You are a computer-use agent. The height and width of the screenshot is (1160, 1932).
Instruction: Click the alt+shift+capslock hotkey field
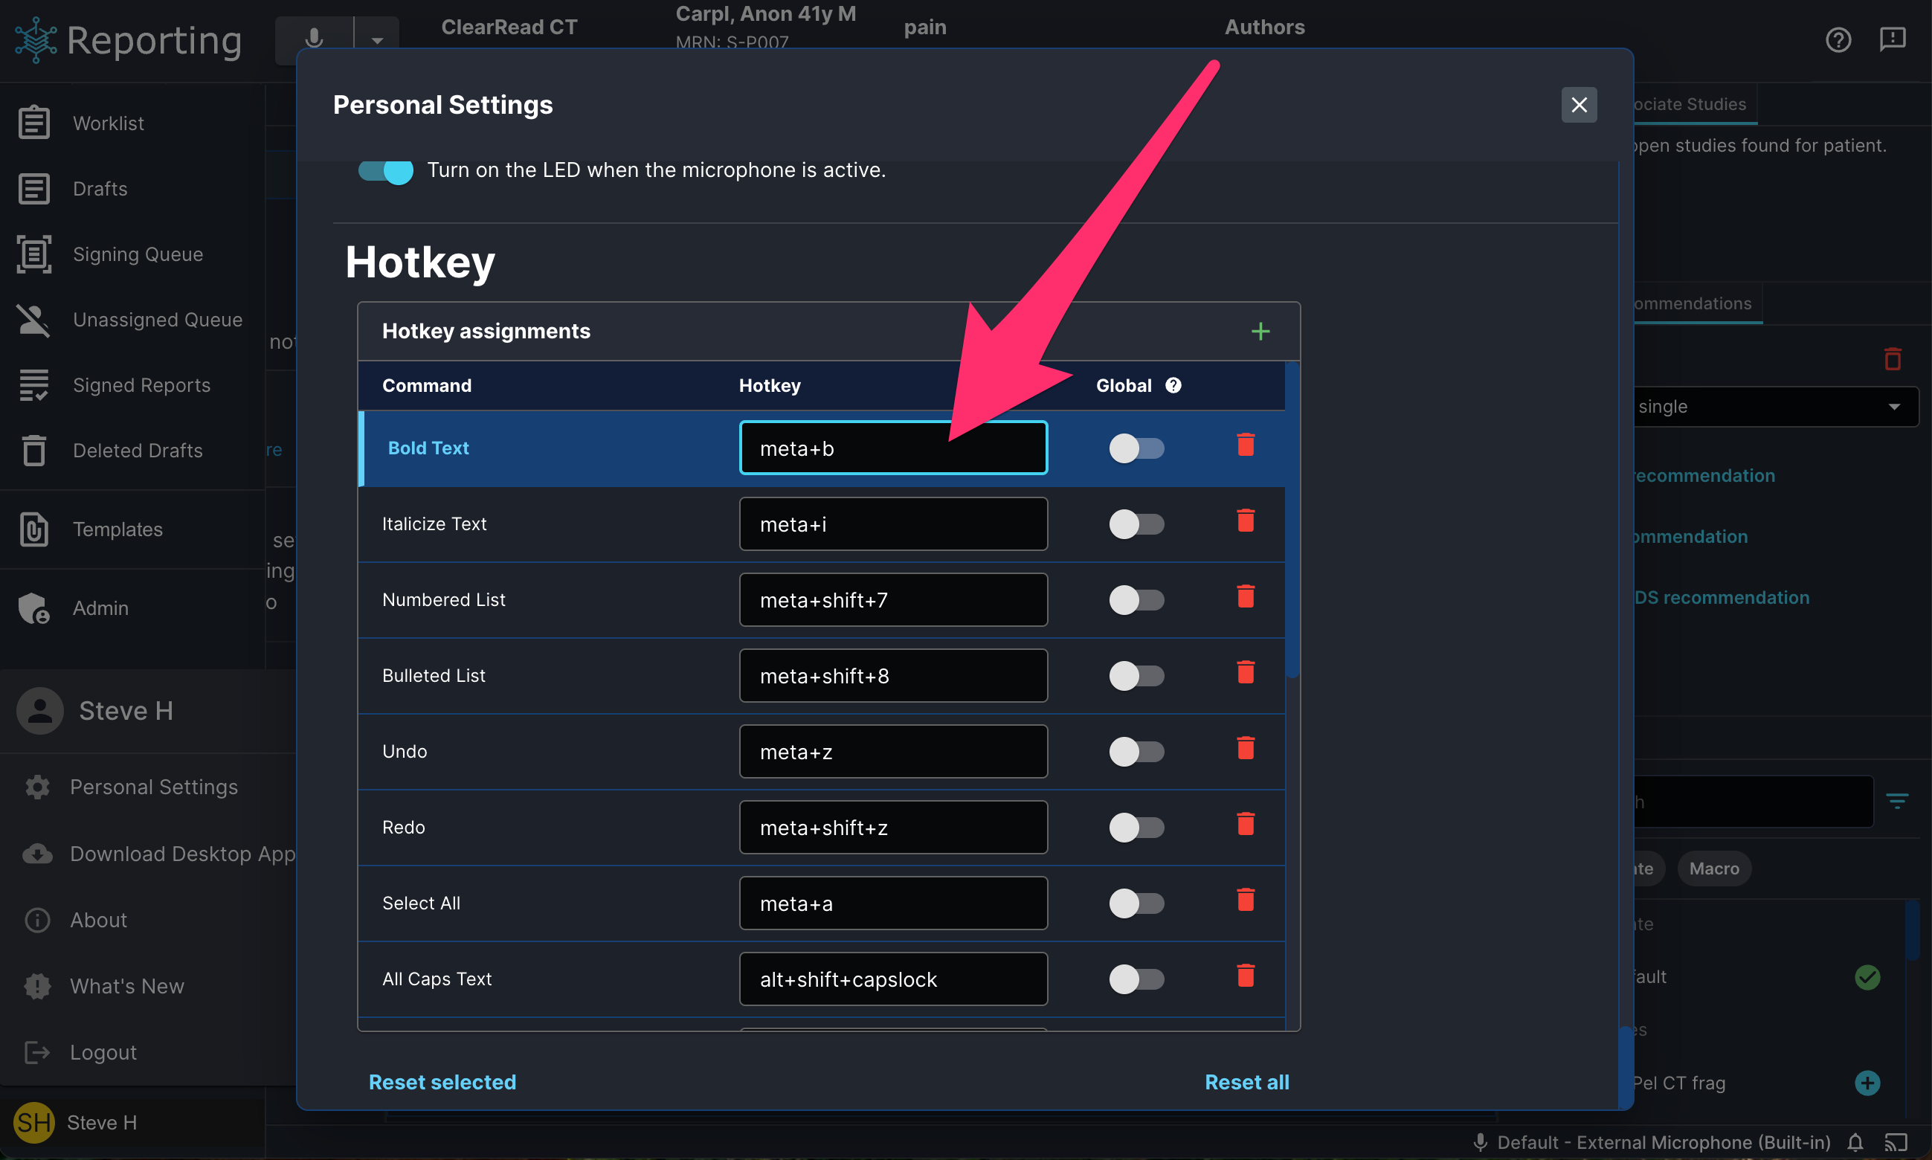(893, 979)
